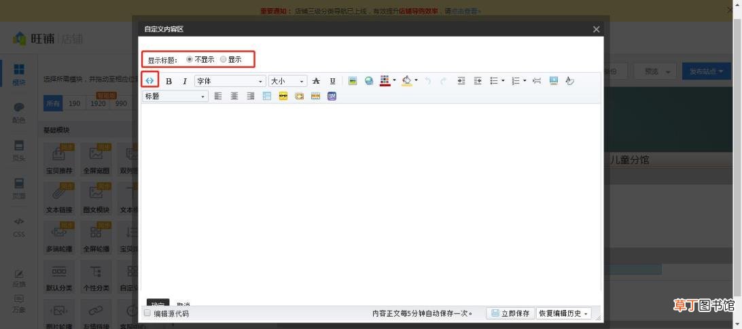The height and width of the screenshot is (329, 742).
Task: Open 恢复编辑历史 dropdown
Action: (x=563, y=313)
